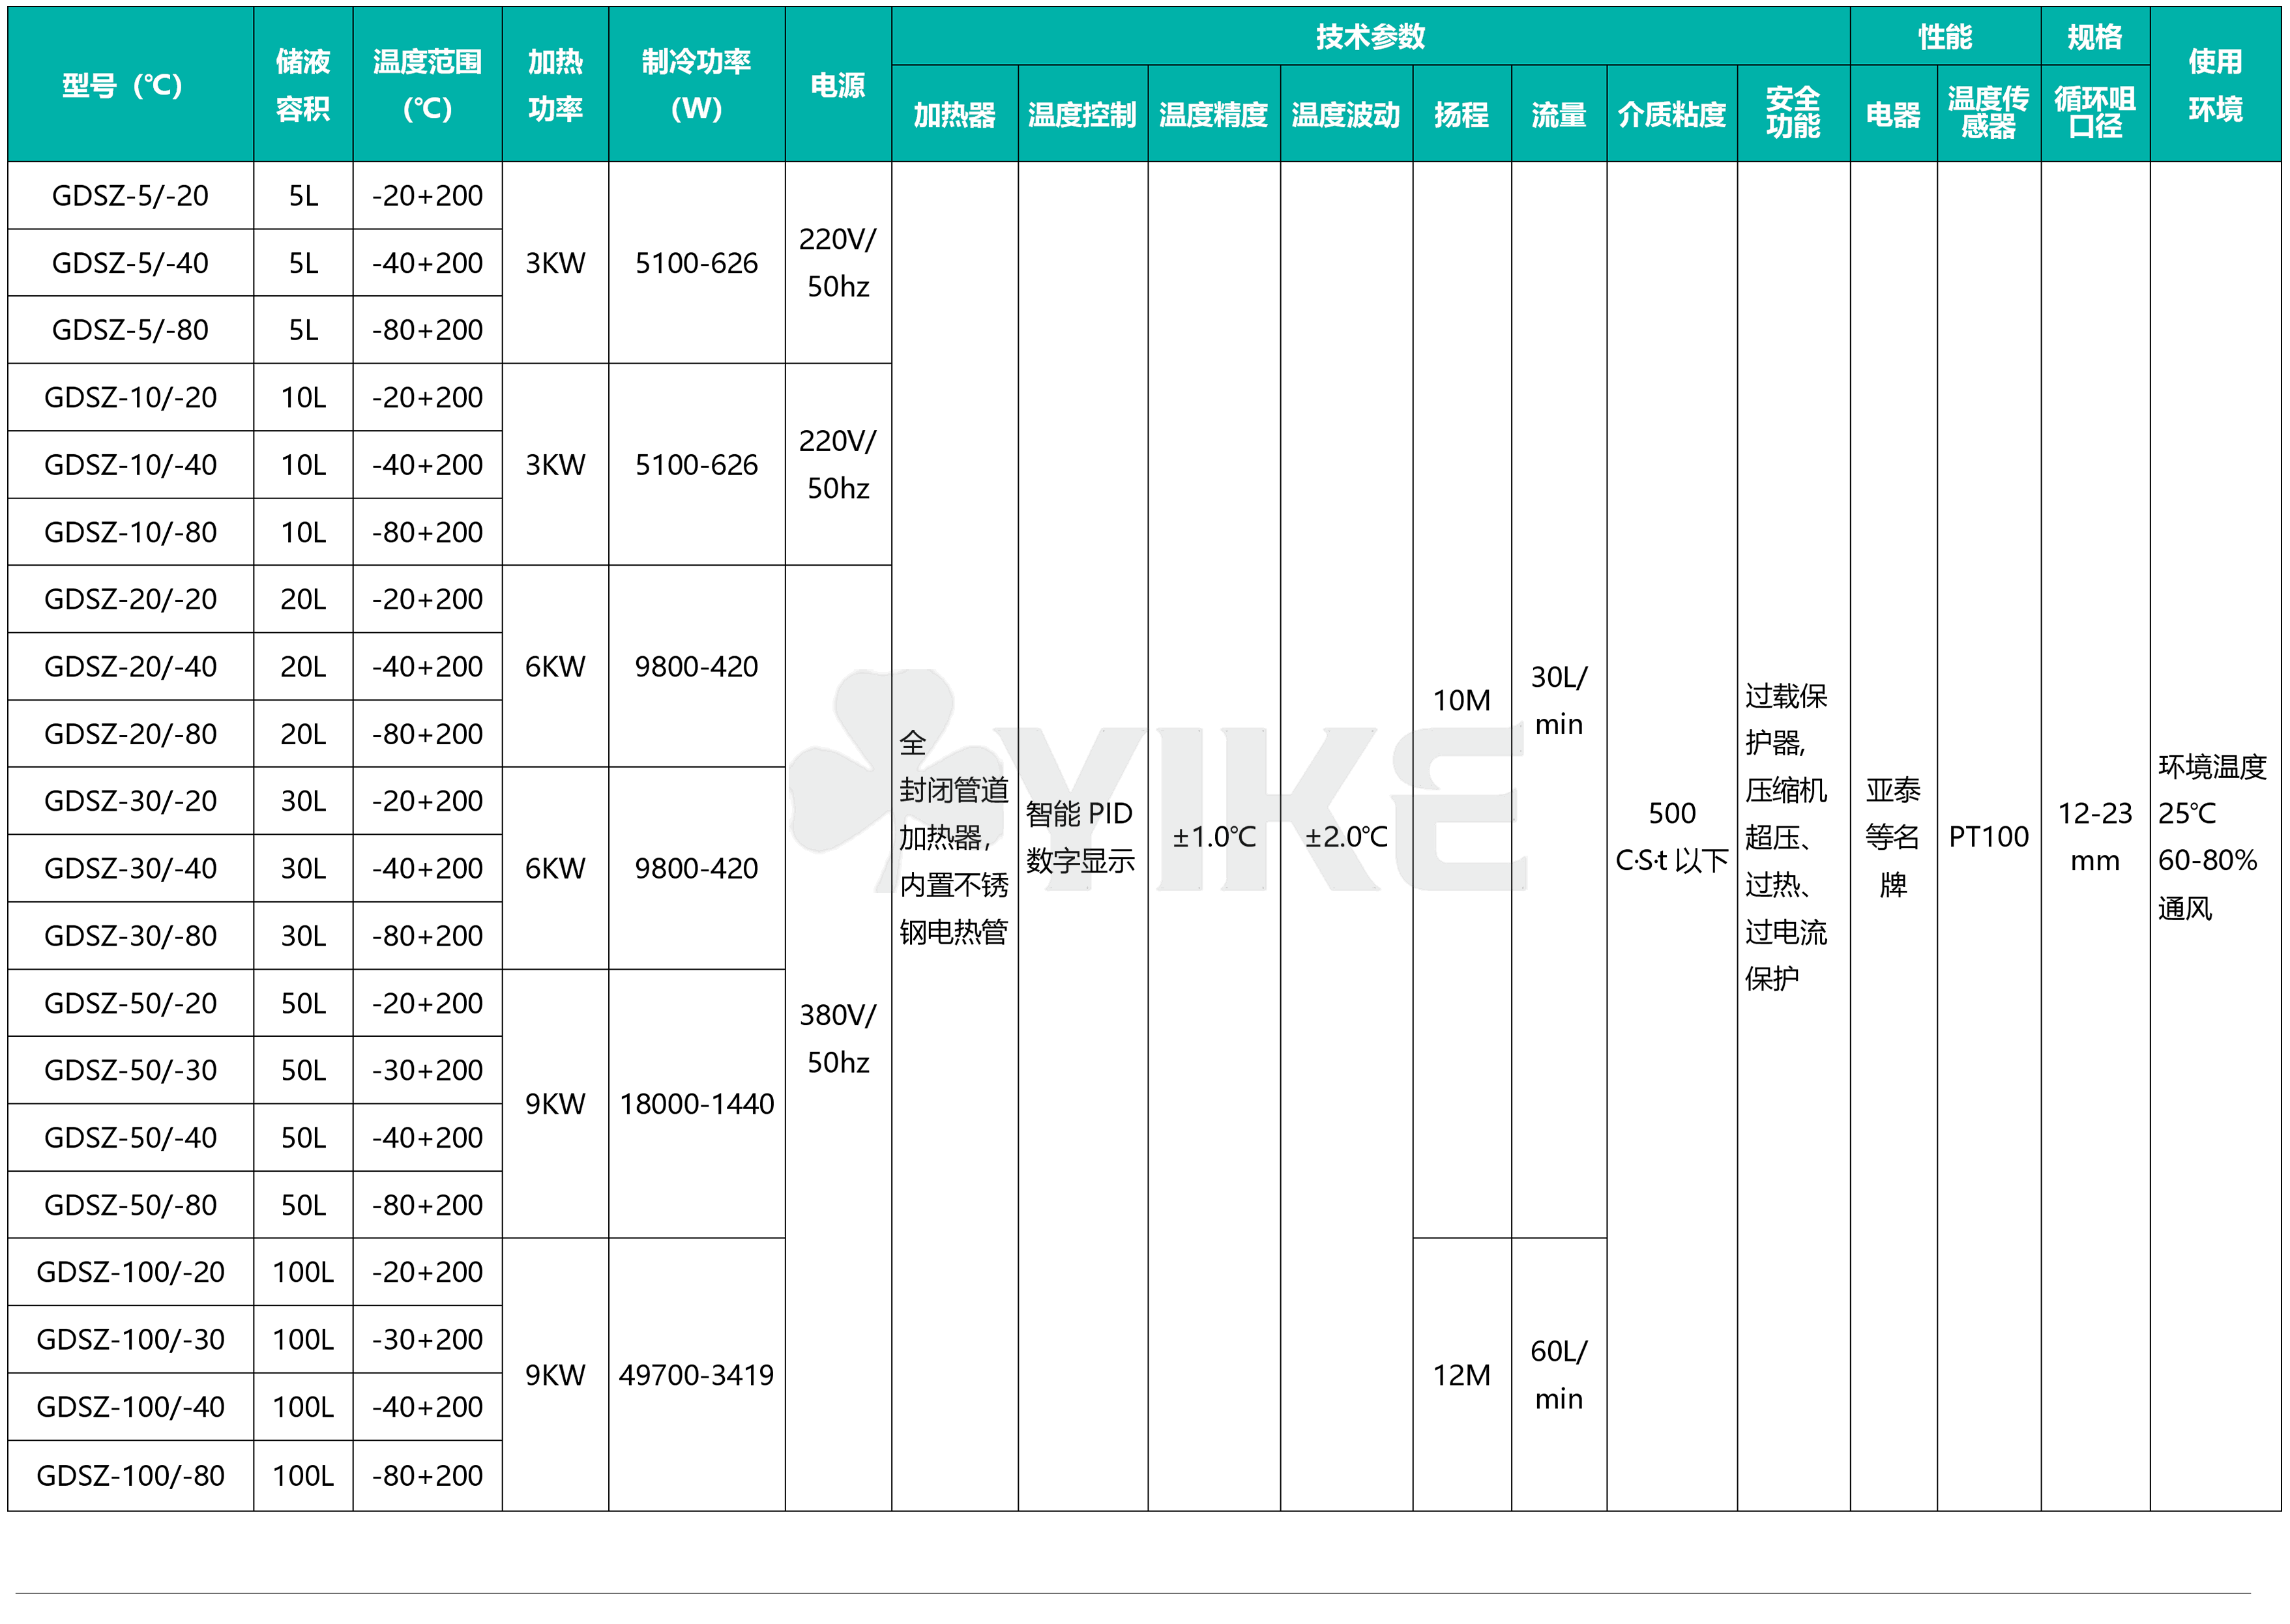
Task: Click the 18000-1440 cooling power cell
Action: 696,1104
